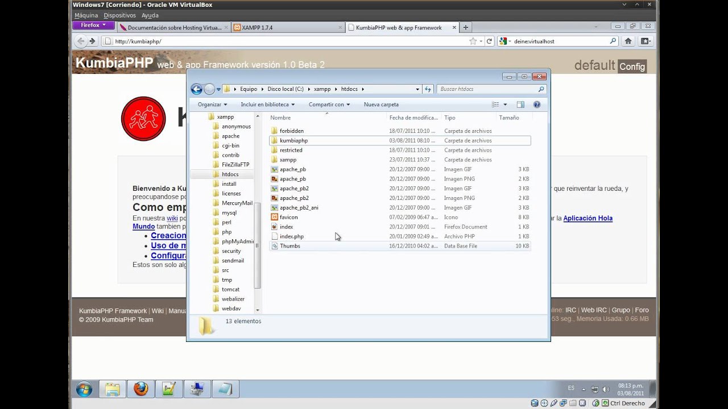Click the Firefox URL address field
Viewport: 728px width, 409px height.
(x=290, y=41)
